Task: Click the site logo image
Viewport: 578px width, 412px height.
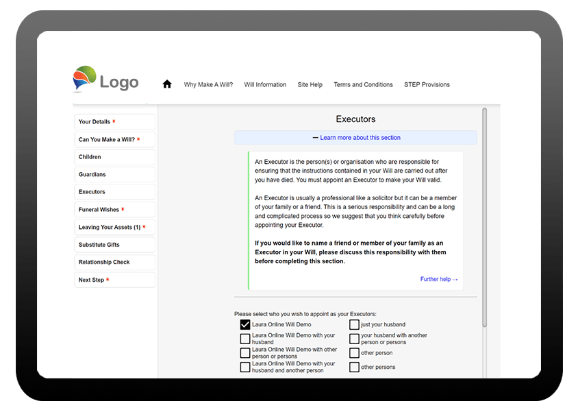Action: (106, 80)
